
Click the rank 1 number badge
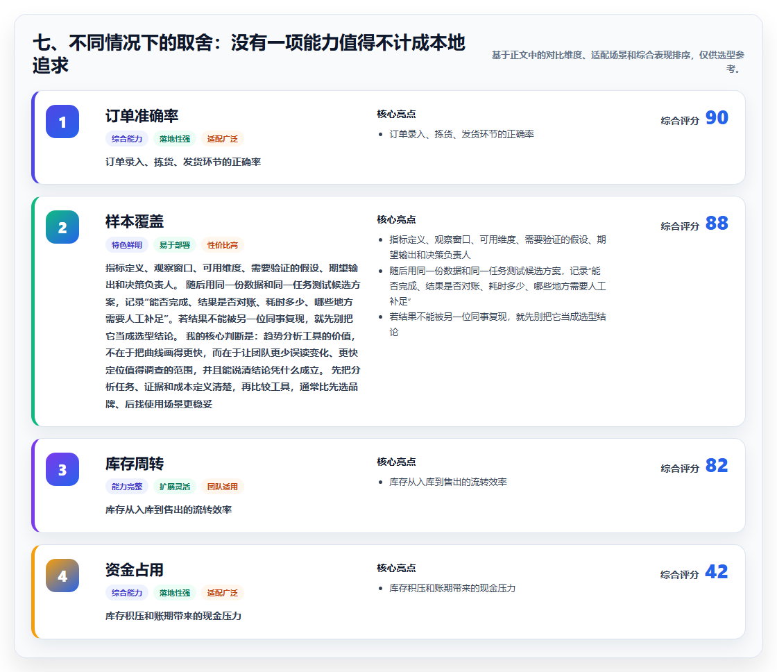point(62,121)
